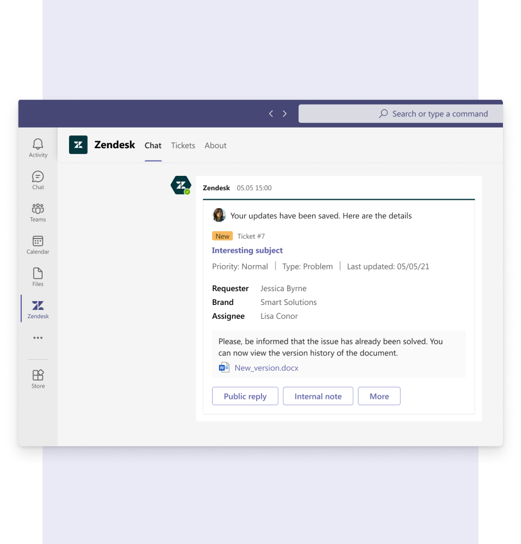
Task: Click Jessica Byrne's avatar in the message
Action: point(220,215)
